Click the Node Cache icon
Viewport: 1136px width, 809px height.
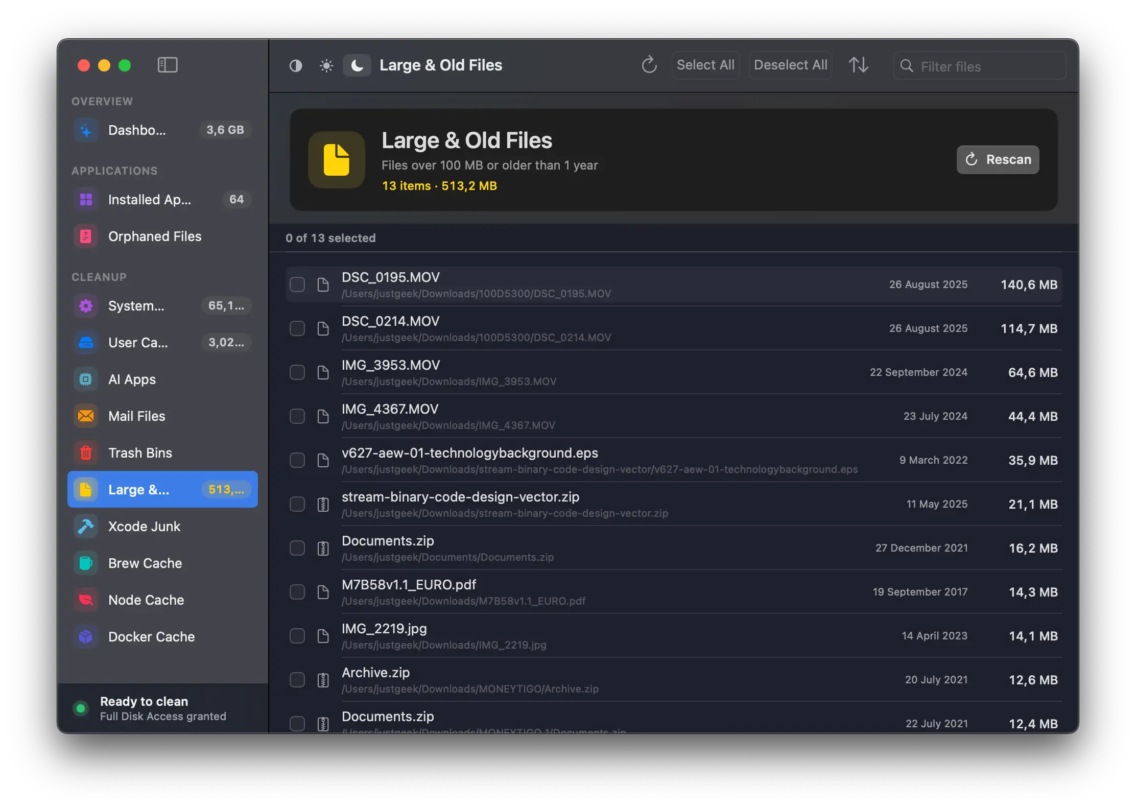[86, 600]
